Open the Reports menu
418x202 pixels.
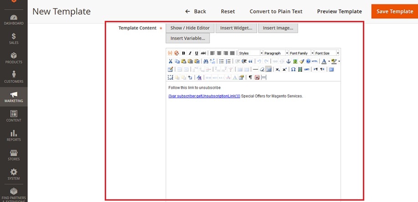14,136
